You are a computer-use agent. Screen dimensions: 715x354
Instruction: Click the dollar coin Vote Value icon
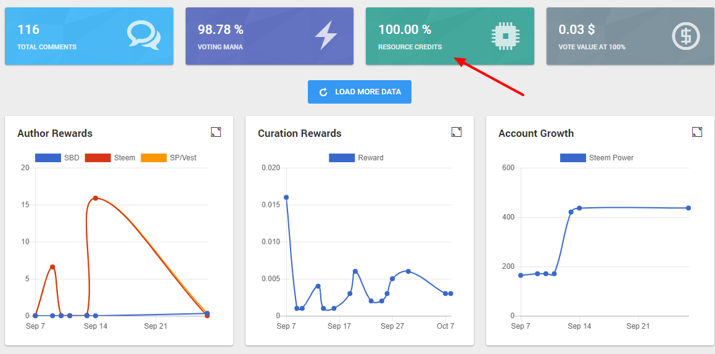click(685, 35)
